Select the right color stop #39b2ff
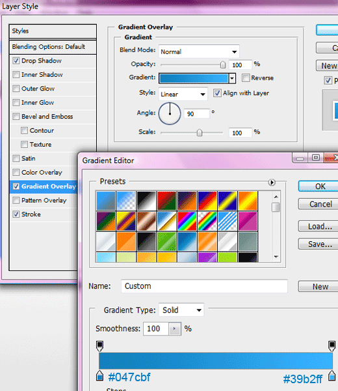 coord(331,375)
